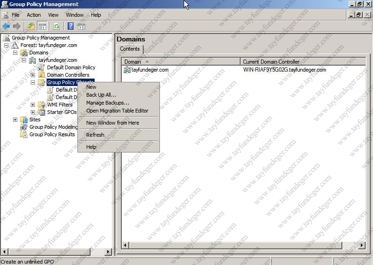Choose New Window from Here
373x265 pixels.
click(118, 123)
